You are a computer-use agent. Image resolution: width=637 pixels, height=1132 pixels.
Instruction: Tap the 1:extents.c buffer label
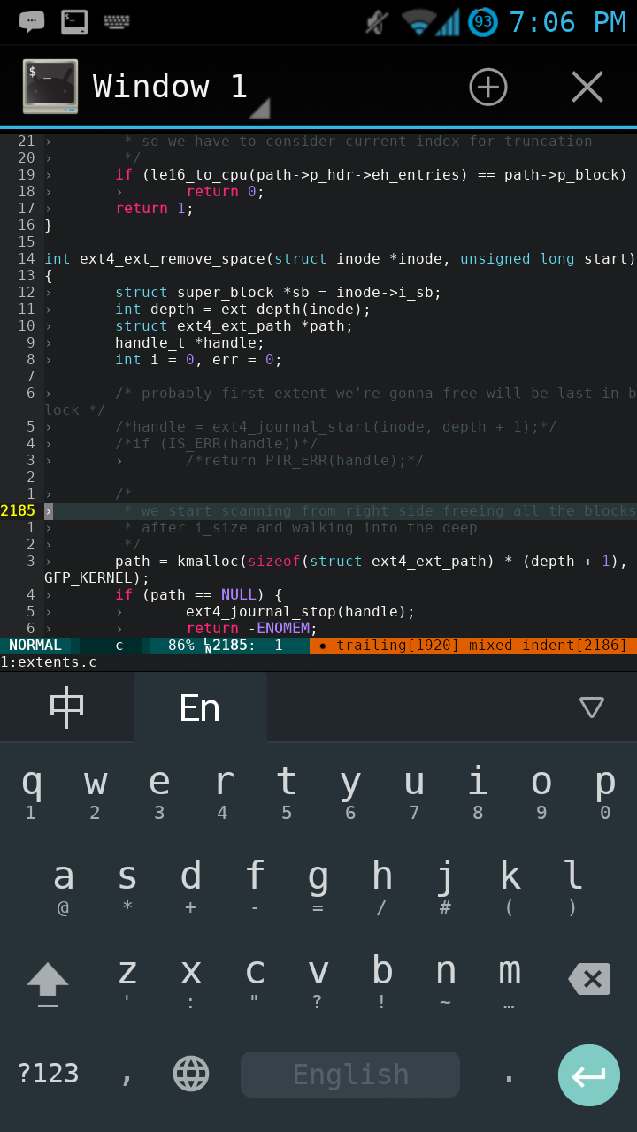point(49,662)
